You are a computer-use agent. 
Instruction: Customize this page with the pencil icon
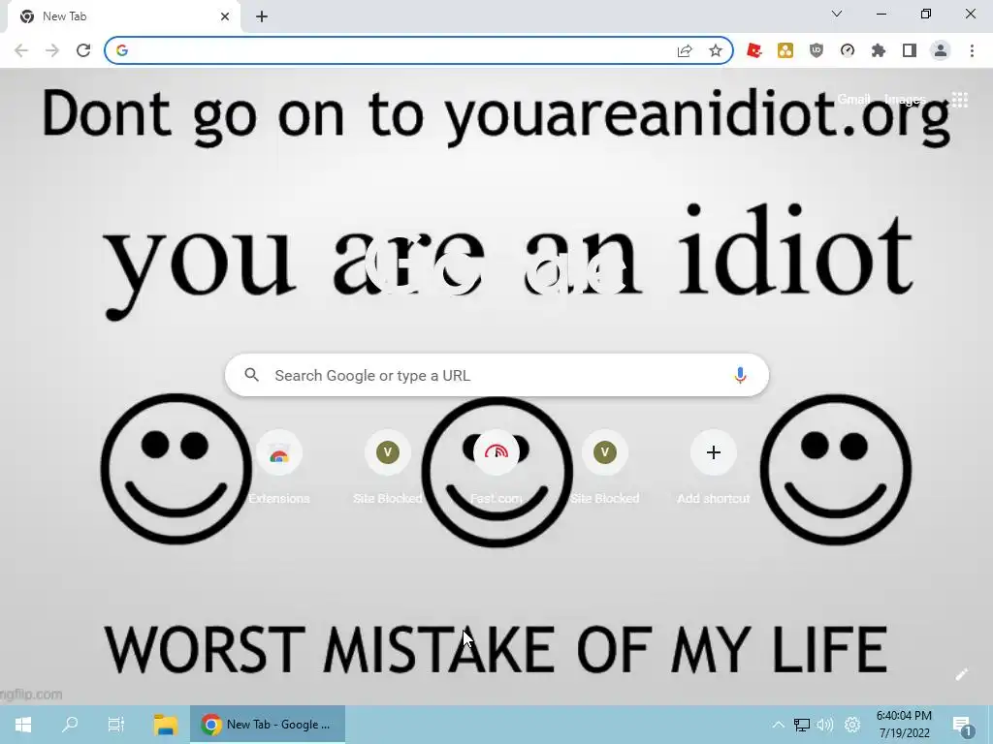(961, 674)
